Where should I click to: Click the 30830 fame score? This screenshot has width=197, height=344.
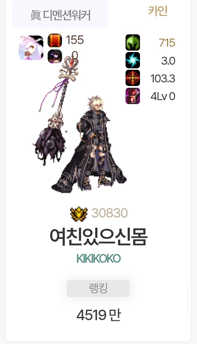[110, 213]
